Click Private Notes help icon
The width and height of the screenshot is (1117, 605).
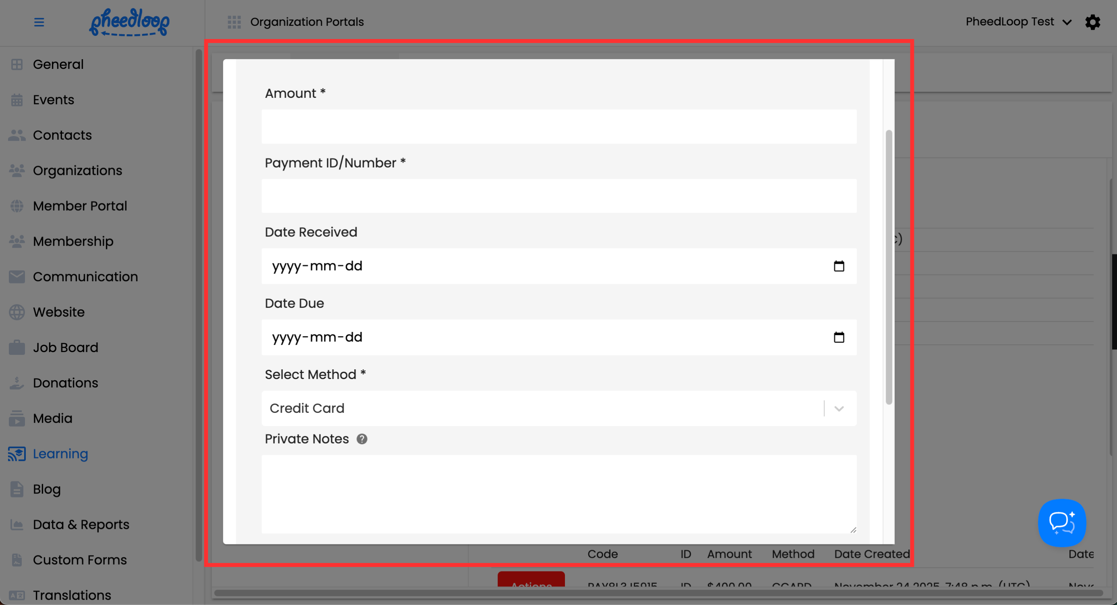pos(361,439)
